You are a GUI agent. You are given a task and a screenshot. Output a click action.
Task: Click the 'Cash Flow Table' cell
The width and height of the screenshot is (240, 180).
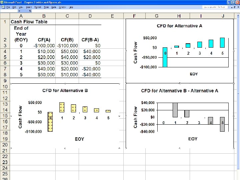click(29, 22)
